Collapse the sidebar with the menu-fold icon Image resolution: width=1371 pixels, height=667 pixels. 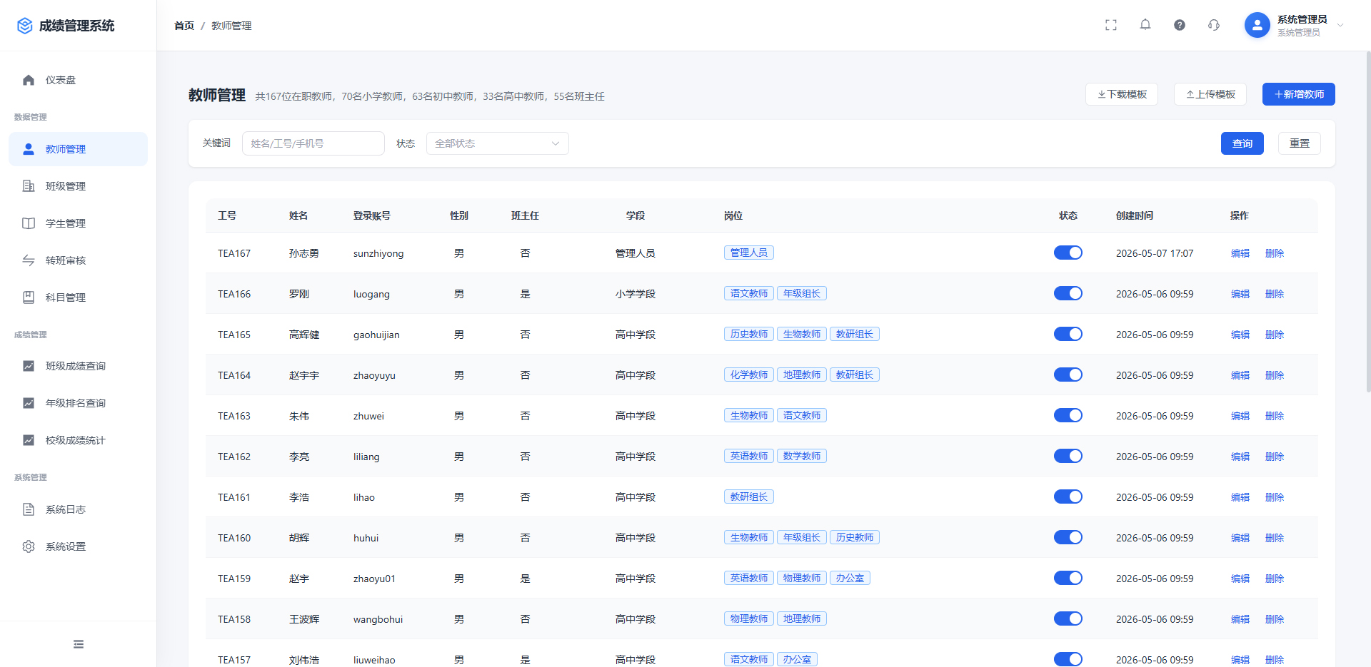click(x=79, y=644)
